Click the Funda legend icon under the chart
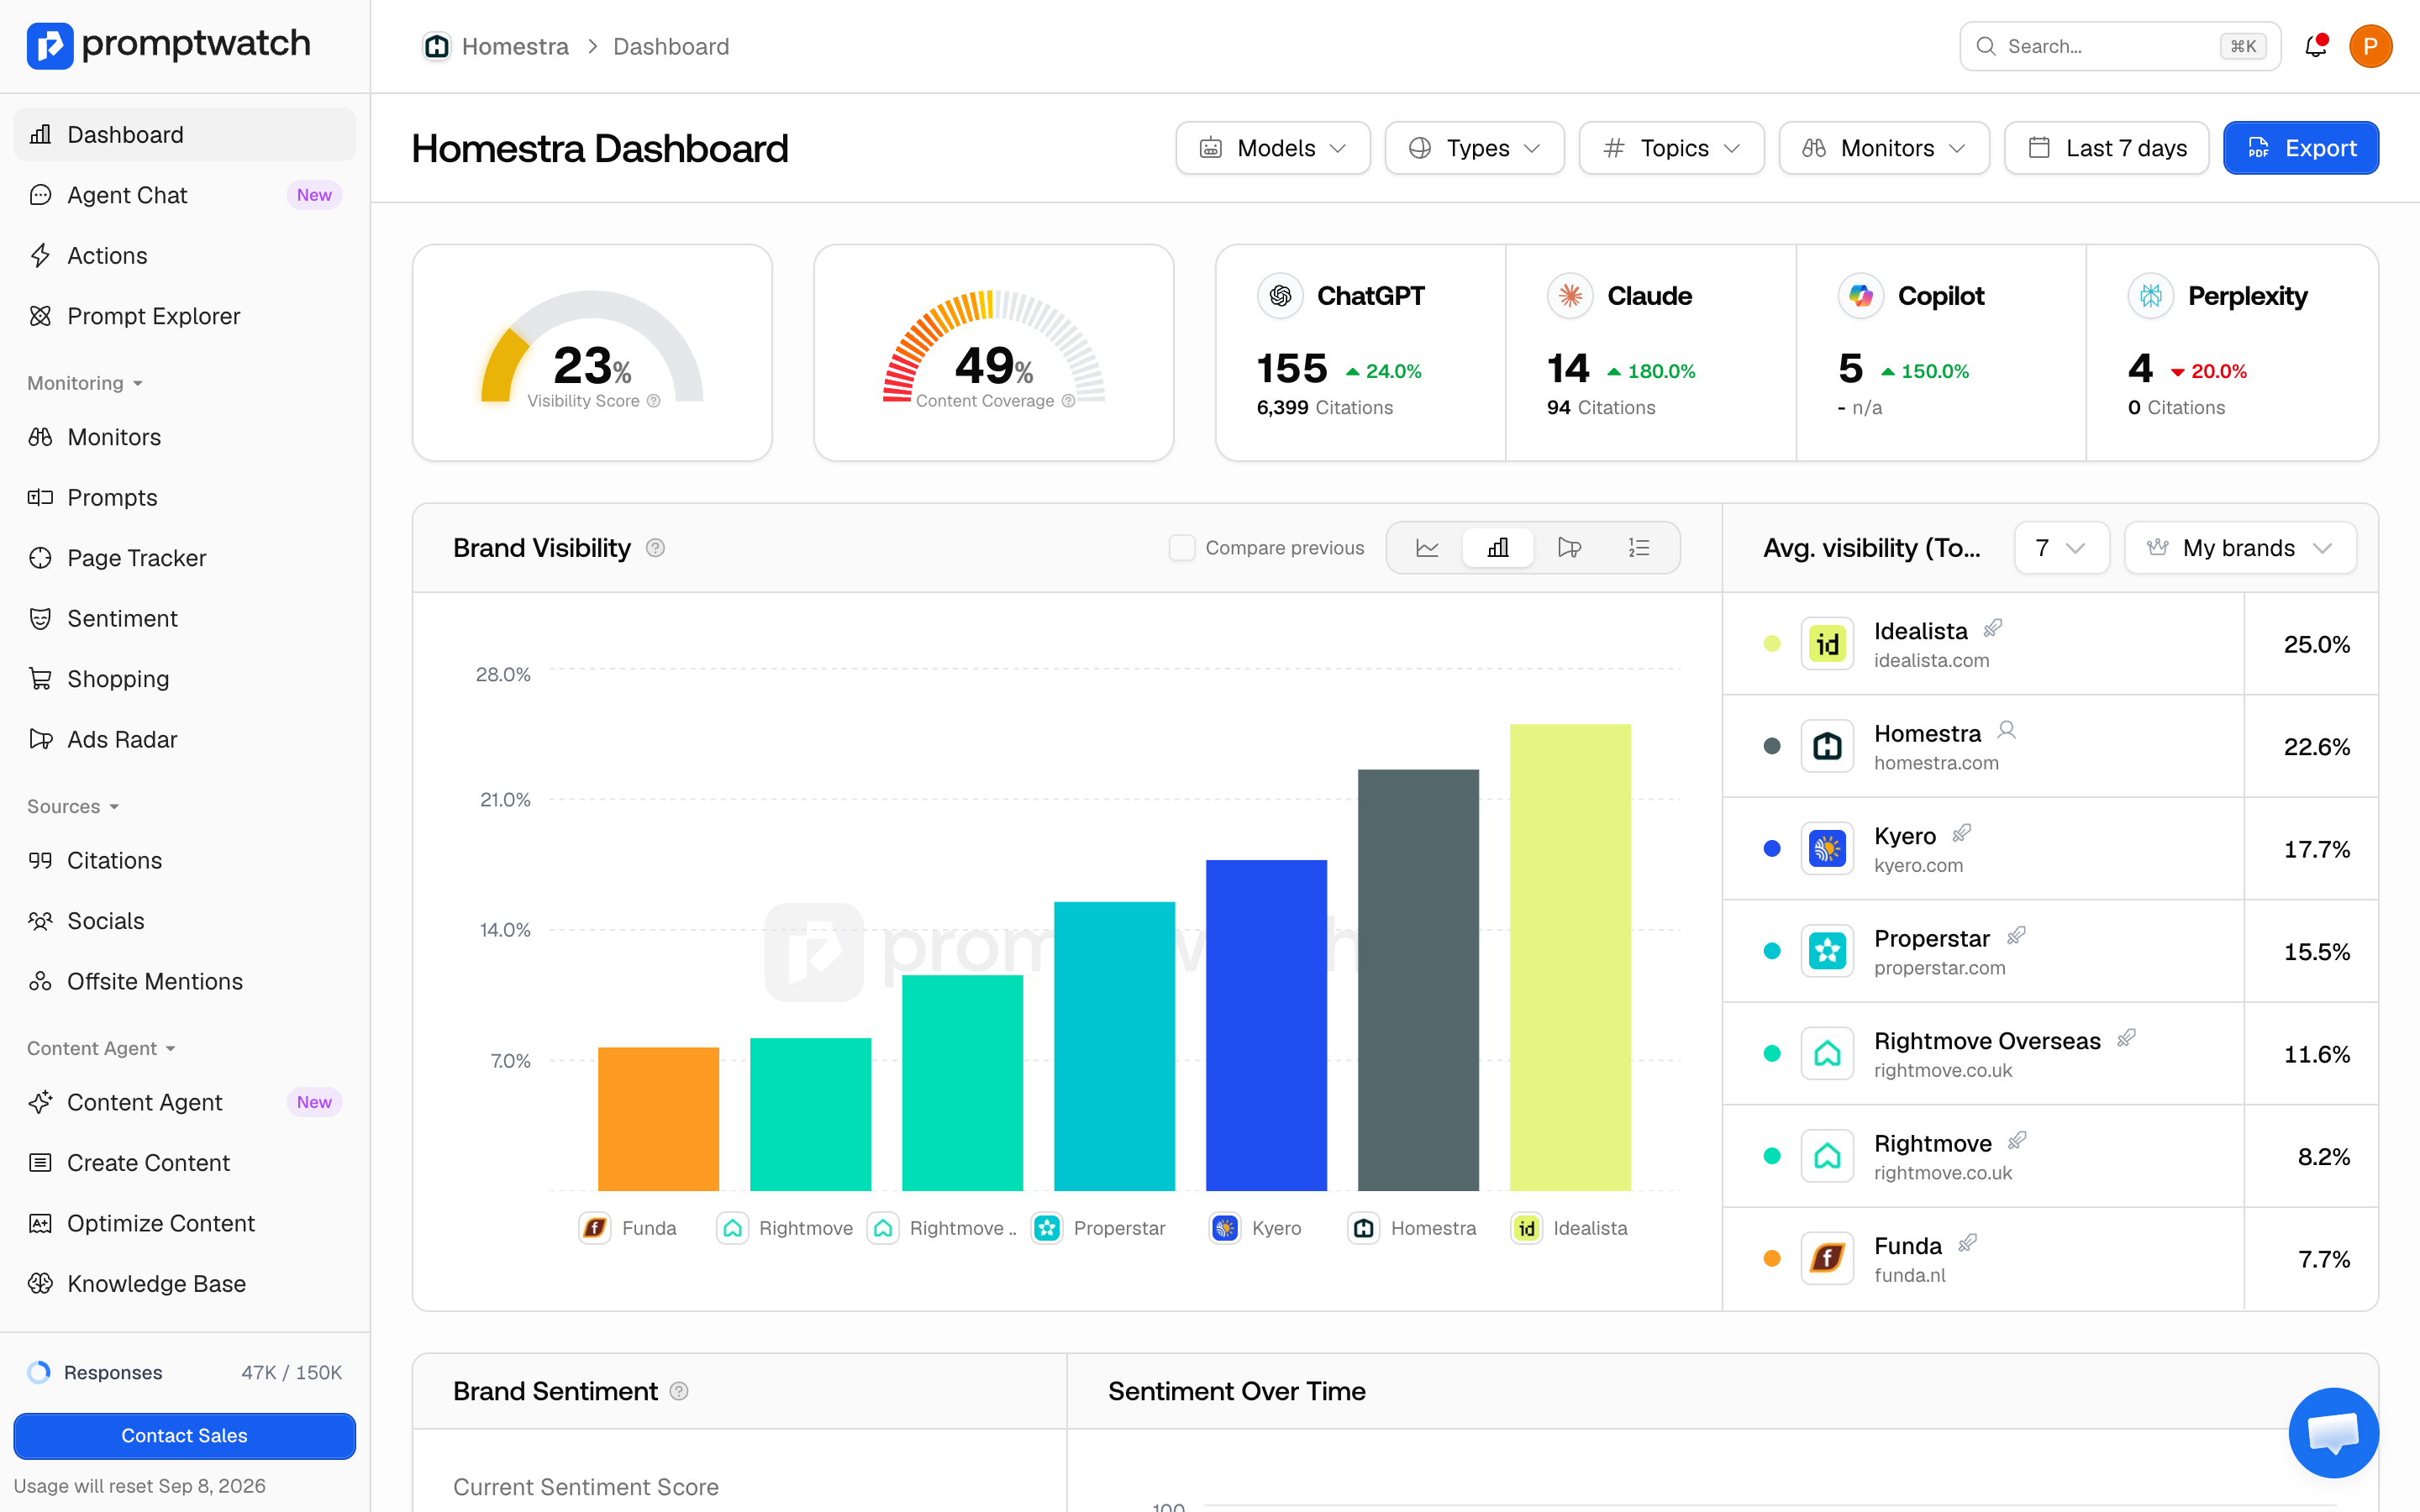Screen dimensions: 2420x1512 pos(595,1228)
